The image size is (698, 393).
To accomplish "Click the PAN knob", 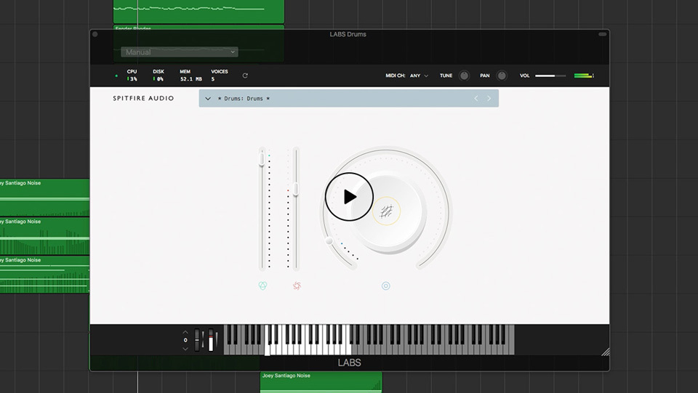I will click(502, 76).
